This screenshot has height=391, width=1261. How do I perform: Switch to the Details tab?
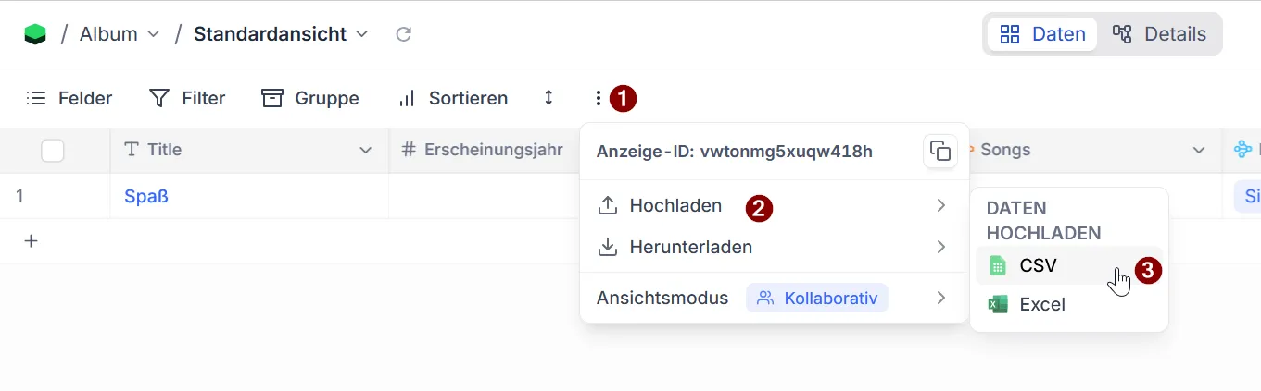click(1160, 34)
